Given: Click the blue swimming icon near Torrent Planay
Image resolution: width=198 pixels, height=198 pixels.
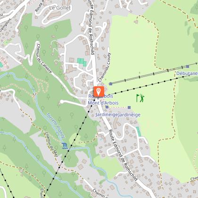Looking at the screenshot, I should (65, 146).
